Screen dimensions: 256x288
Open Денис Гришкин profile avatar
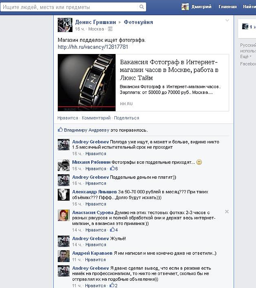point(65,25)
